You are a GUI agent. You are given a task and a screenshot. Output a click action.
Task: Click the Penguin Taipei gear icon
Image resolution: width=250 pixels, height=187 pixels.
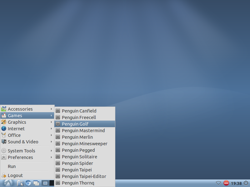pos(58,170)
